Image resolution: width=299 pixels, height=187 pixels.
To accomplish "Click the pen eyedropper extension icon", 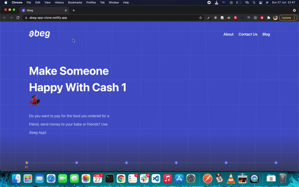I will (x=209, y=18).
